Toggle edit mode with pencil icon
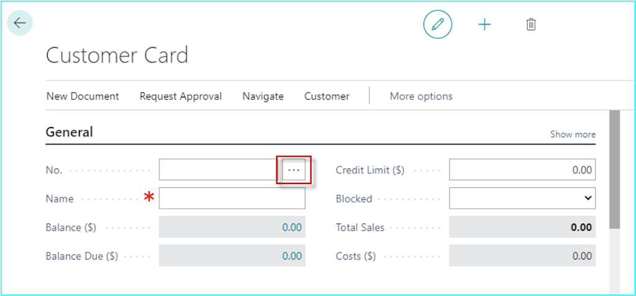Image resolution: width=636 pixels, height=296 pixels. (438, 25)
